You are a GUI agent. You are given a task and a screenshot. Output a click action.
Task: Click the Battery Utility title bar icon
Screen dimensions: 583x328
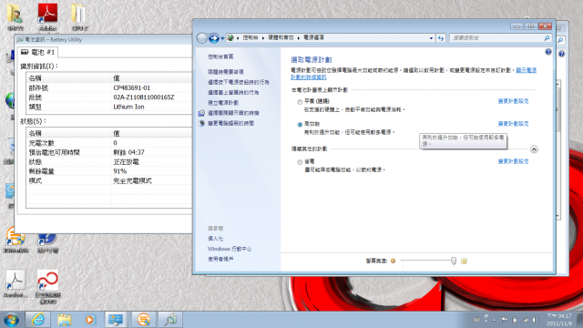click(20, 39)
